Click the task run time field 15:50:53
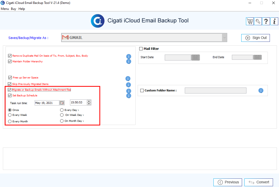 click(x=79, y=103)
